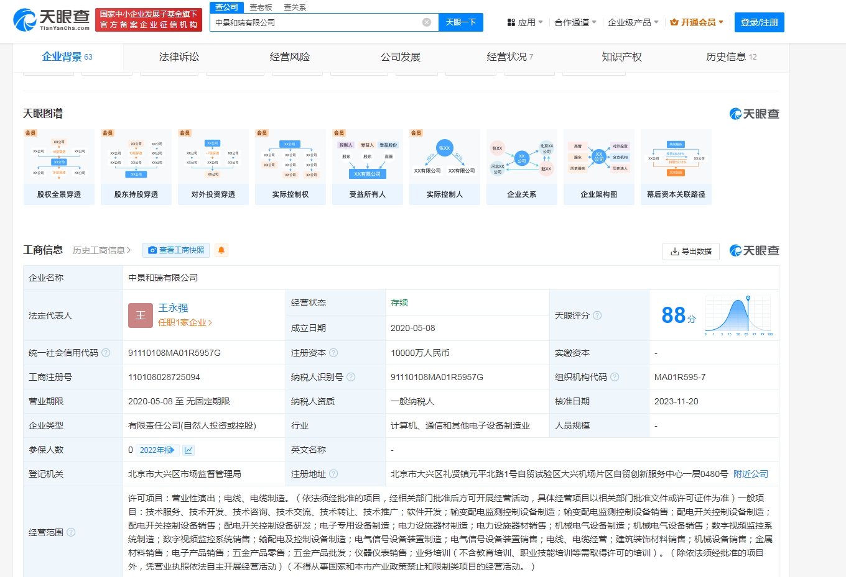Select the organization code MA01R595-7

[x=680, y=377]
